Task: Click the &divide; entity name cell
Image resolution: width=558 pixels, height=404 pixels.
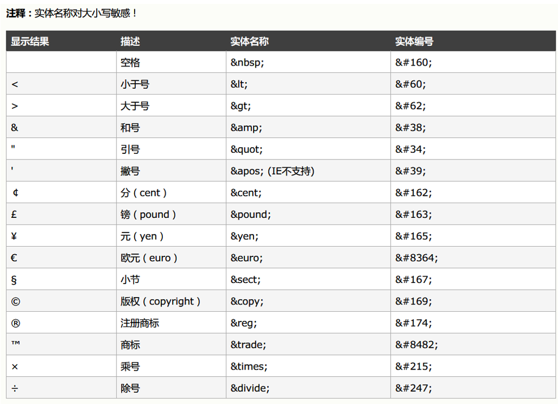Action: point(308,388)
